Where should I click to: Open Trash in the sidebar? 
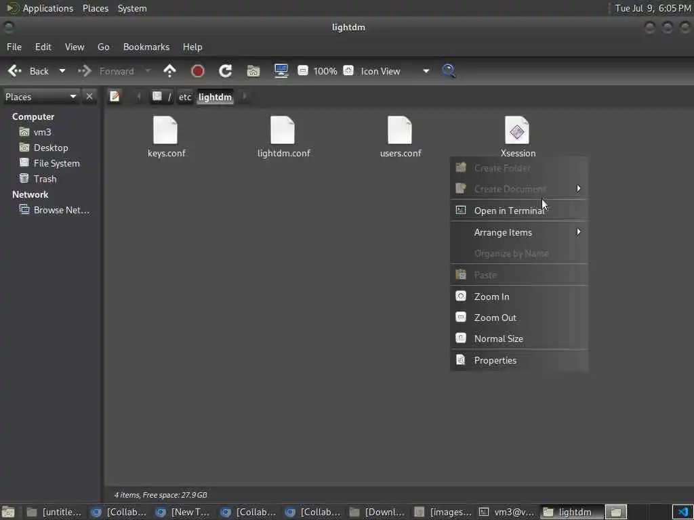(x=38, y=179)
